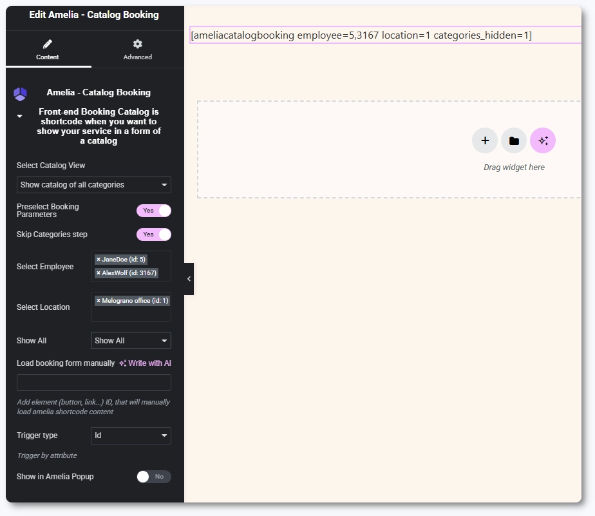The height and width of the screenshot is (516, 595).
Task: Open the Trigger type dropdown
Action: 131,435
